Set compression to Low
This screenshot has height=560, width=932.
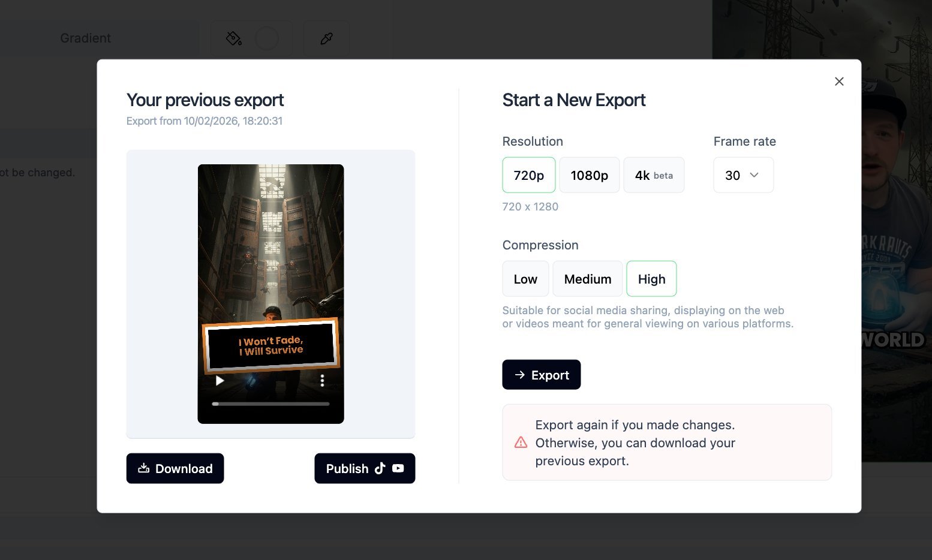pos(525,279)
